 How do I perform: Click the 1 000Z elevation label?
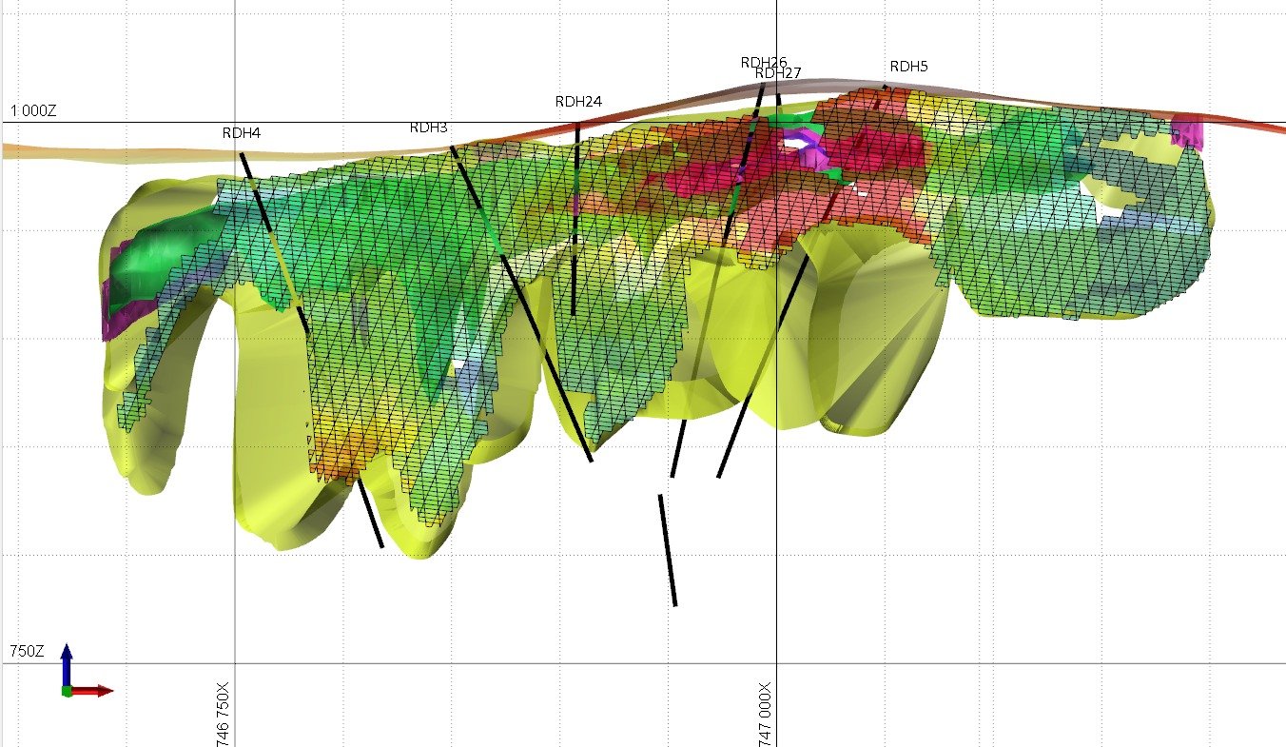(x=33, y=111)
